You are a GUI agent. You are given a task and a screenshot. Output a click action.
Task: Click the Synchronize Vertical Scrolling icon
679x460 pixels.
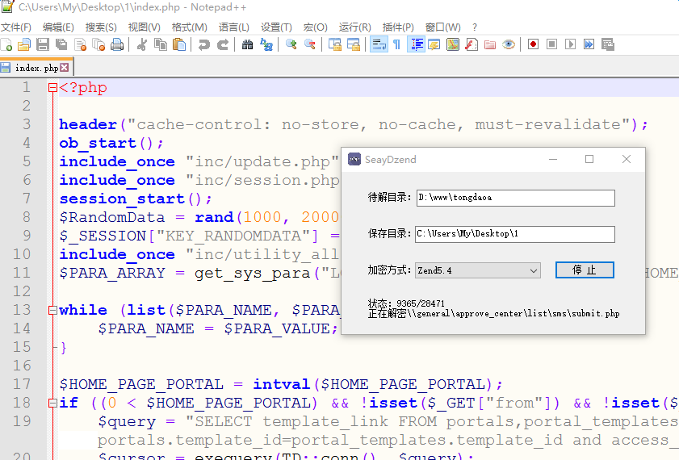coord(335,44)
